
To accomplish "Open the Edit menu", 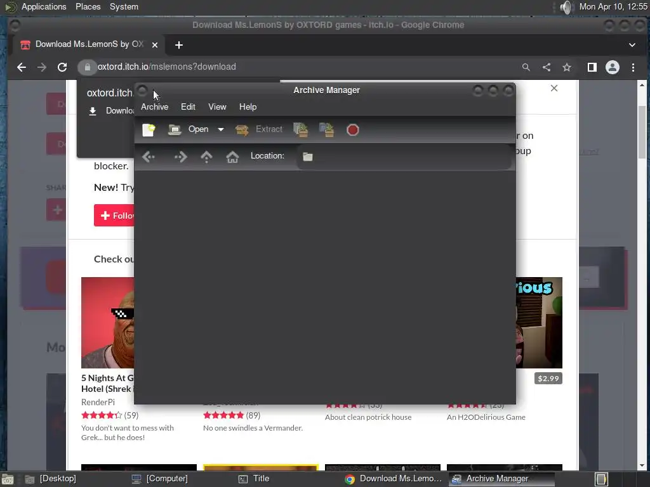I will click(188, 107).
